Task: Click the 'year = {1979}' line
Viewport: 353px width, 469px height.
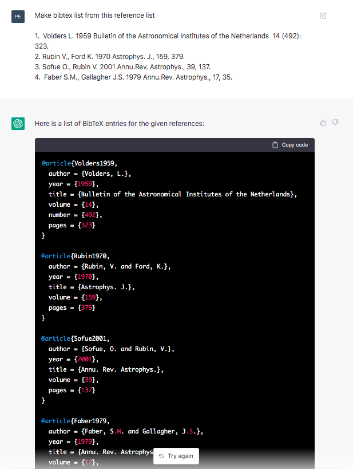Action: click(74, 442)
